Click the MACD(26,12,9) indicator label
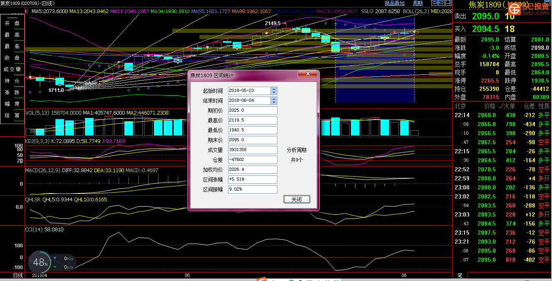 click(43, 170)
